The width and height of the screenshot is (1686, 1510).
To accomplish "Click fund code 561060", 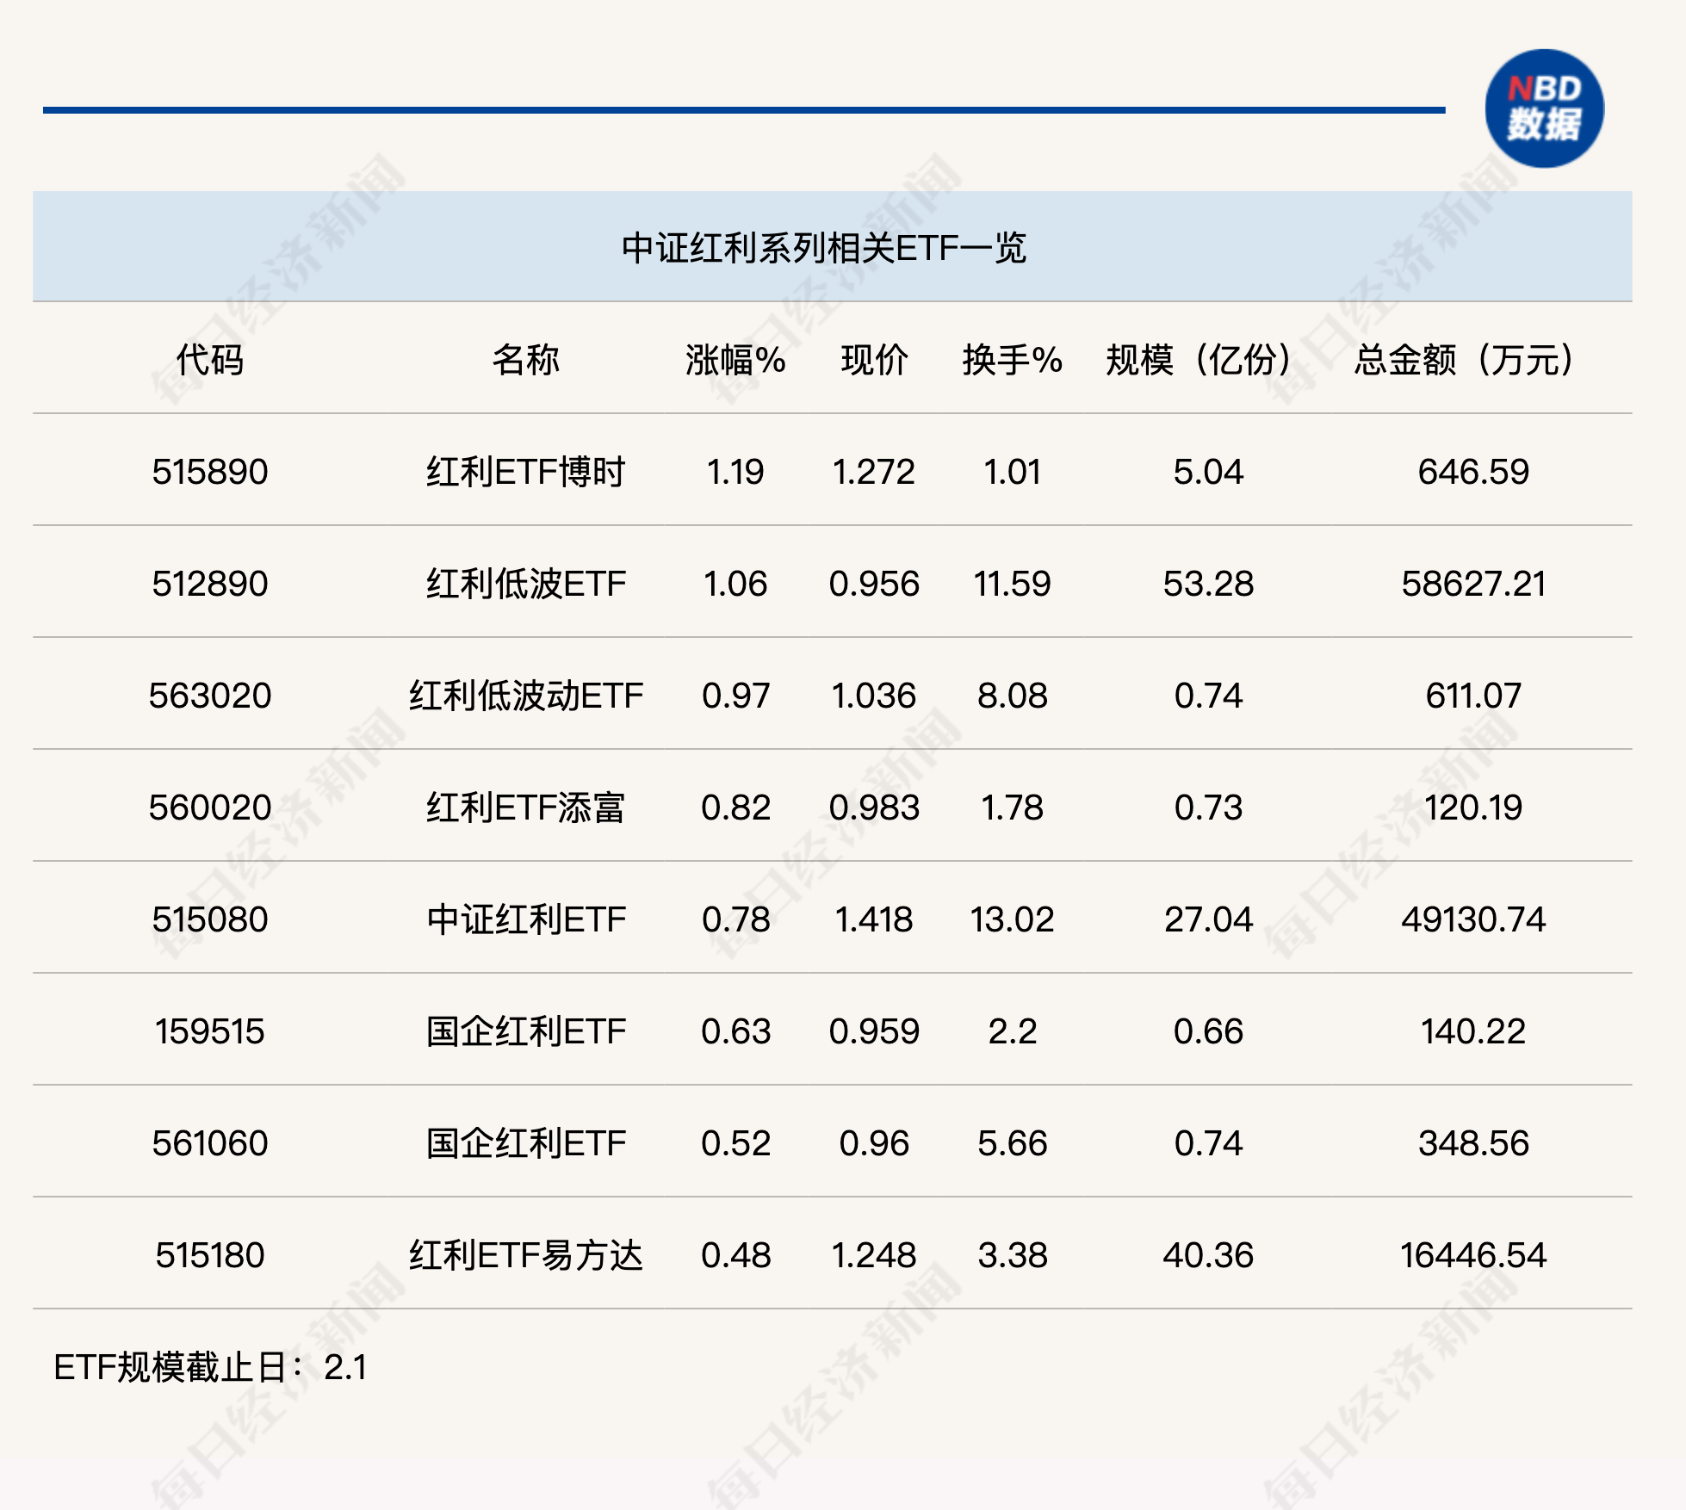I will coord(210,1143).
